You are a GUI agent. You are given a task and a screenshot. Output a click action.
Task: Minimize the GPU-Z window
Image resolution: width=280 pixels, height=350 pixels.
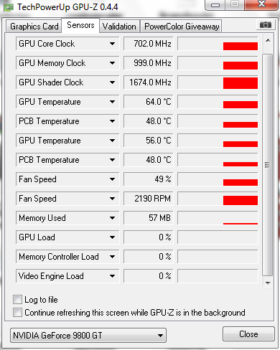pyautogui.click(x=215, y=4)
